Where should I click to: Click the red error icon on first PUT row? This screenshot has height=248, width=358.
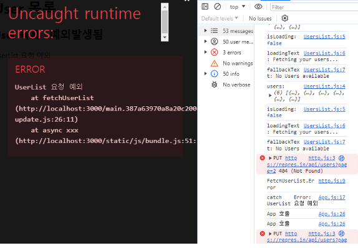point(263,158)
